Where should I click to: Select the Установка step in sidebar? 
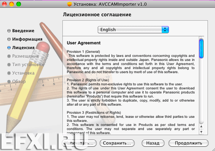(x=23, y=73)
